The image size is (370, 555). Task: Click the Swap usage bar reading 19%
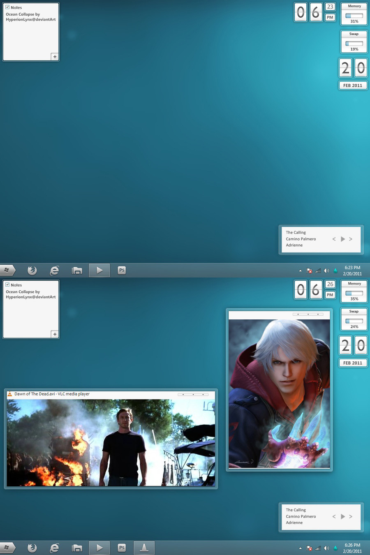[354, 44]
